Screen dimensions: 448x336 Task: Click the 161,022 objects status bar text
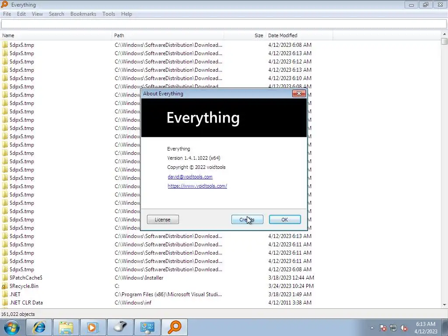pyautogui.click(x=18, y=314)
